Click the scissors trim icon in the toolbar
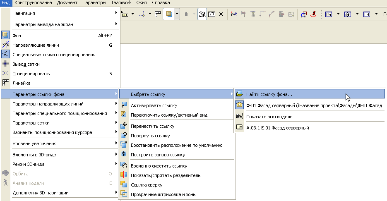The width and height of the screenshot is (387, 201). (233, 14)
